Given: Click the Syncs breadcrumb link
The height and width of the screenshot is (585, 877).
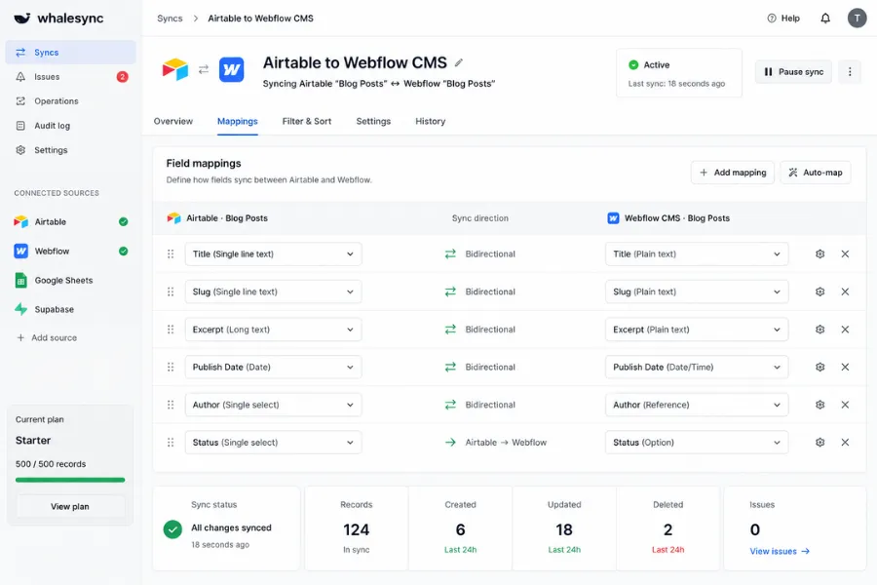Looking at the screenshot, I should 170,19.
